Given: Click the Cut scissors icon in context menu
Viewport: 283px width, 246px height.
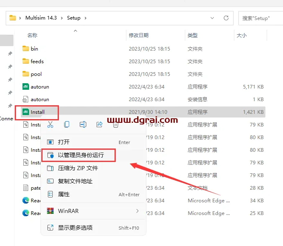Looking at the screenshot, I should pos(50,124).
